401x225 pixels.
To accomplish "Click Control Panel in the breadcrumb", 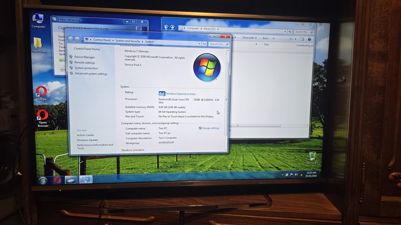I will (x=102, y=40).
